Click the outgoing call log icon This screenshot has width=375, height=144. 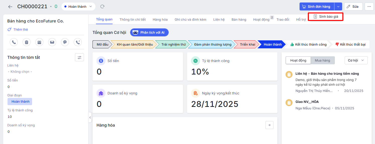[78, 42]
